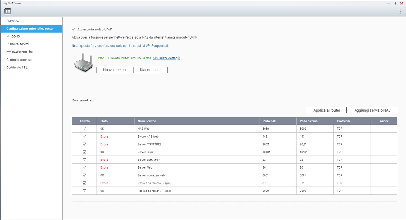The width and height of the screenshot is (406, 220).
Task: Uncheck the Server Telnet checkbox
Action: 84,152
